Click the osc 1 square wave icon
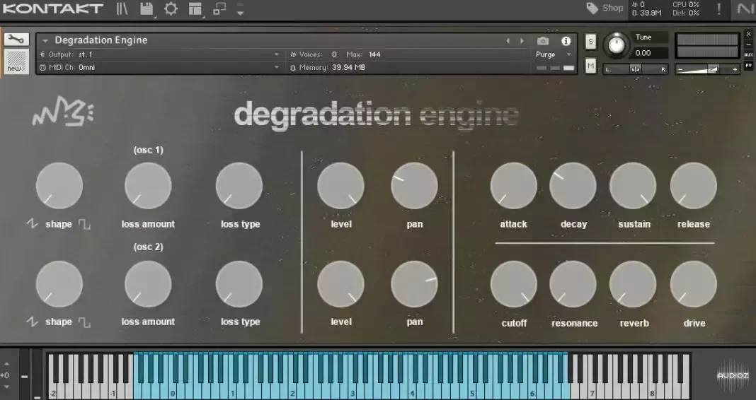The width and height of the screenshot is (756, 400). tap(85, 224)
